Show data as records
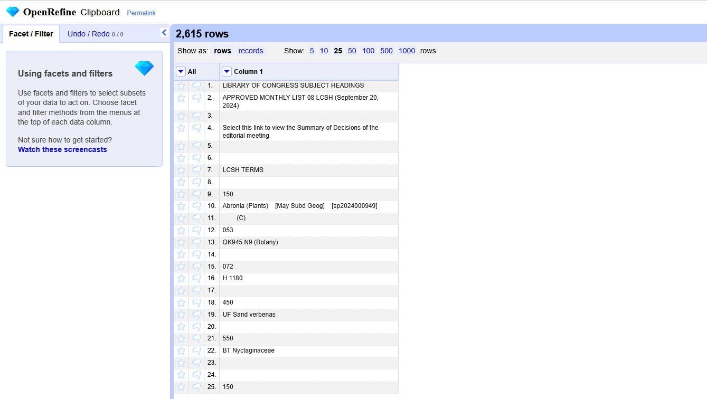 (251, 51)
